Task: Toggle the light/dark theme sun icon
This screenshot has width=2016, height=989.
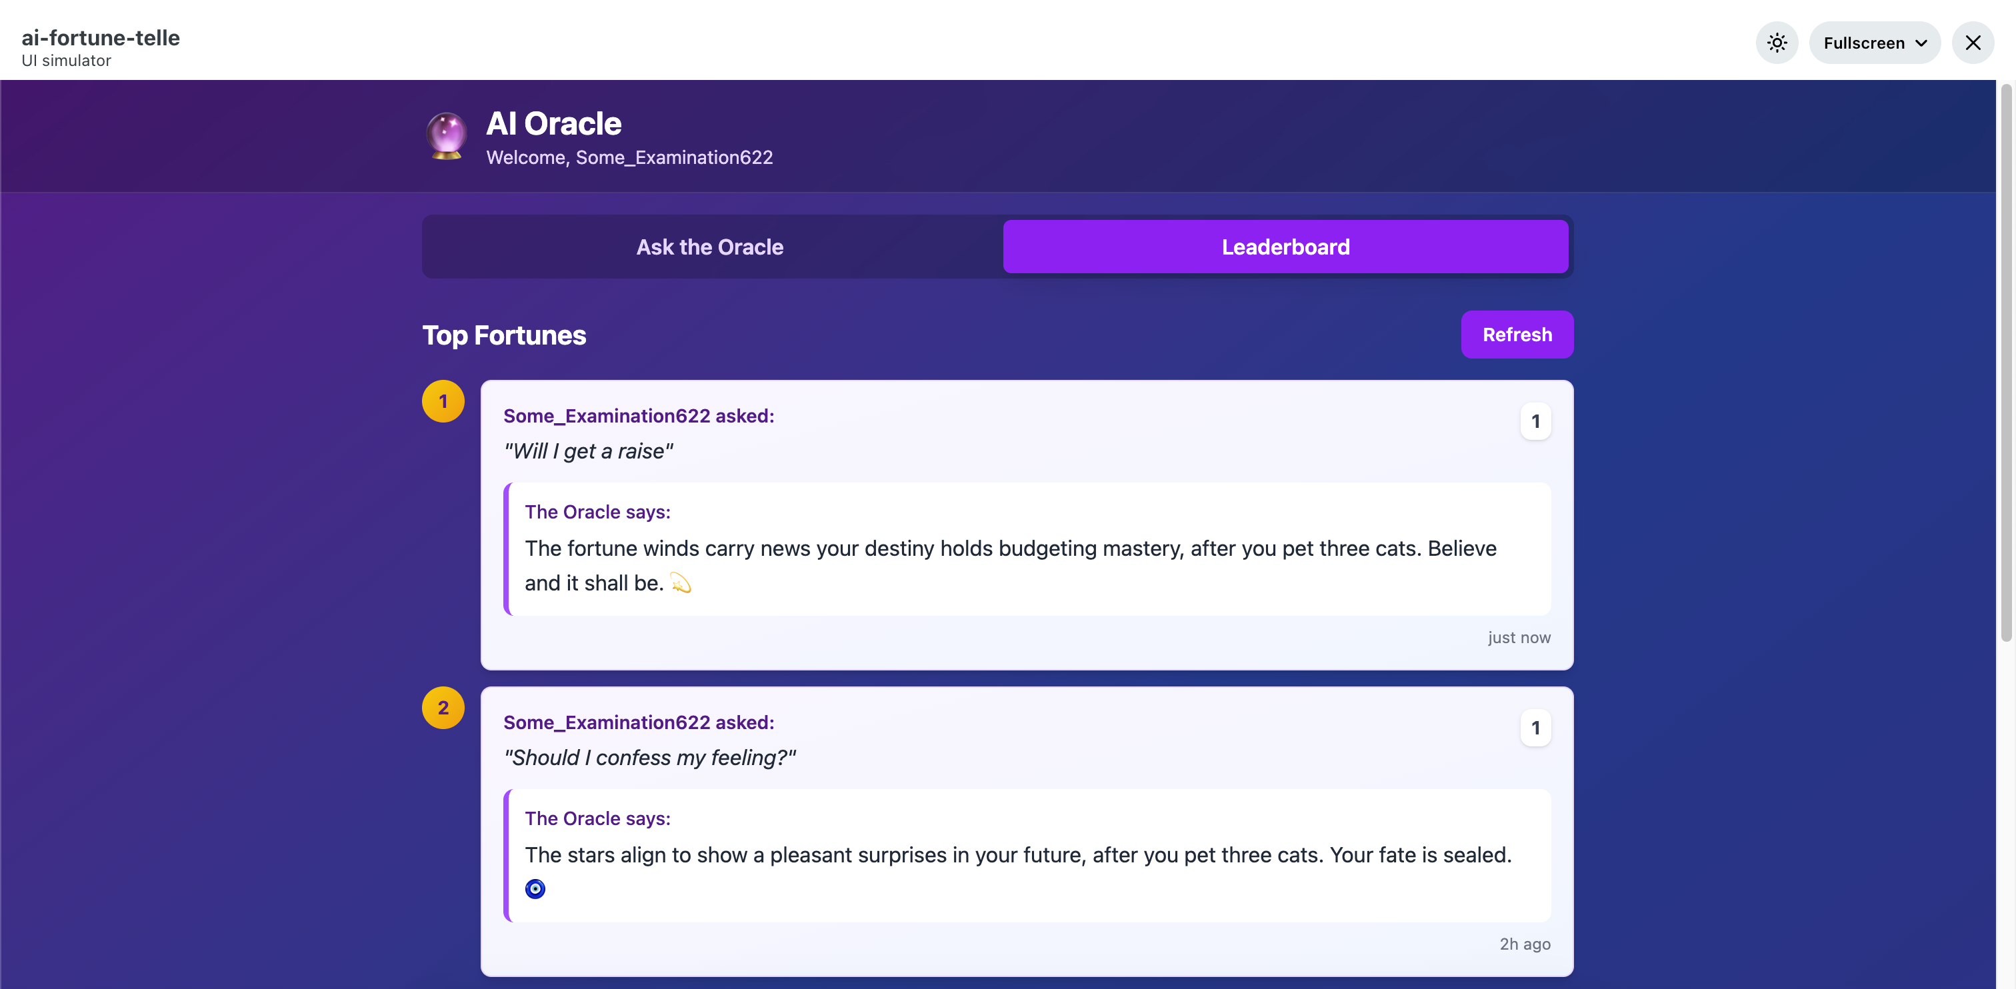Action: (1777, 43)
